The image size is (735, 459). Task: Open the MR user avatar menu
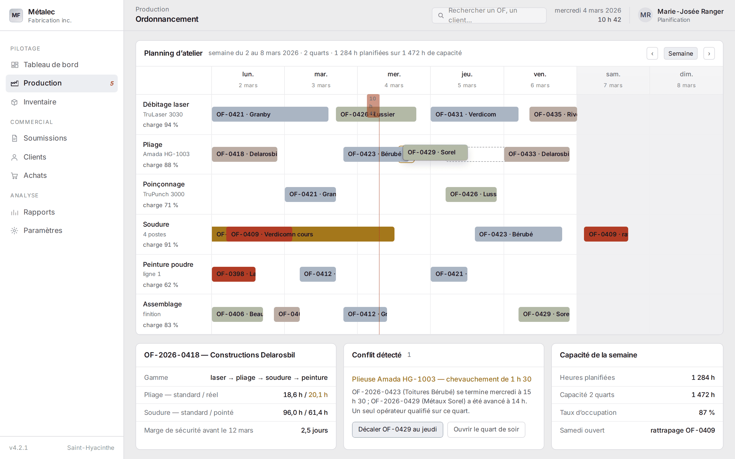(645, 15)
